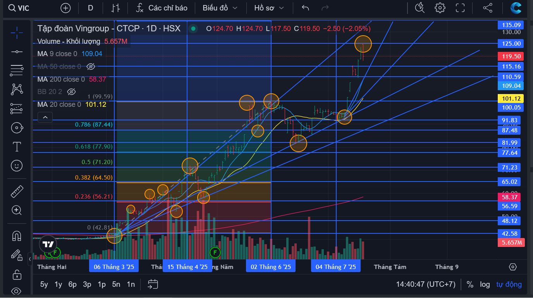Select the Fibonacci retracement tool
533x298 pixels.
17,70
